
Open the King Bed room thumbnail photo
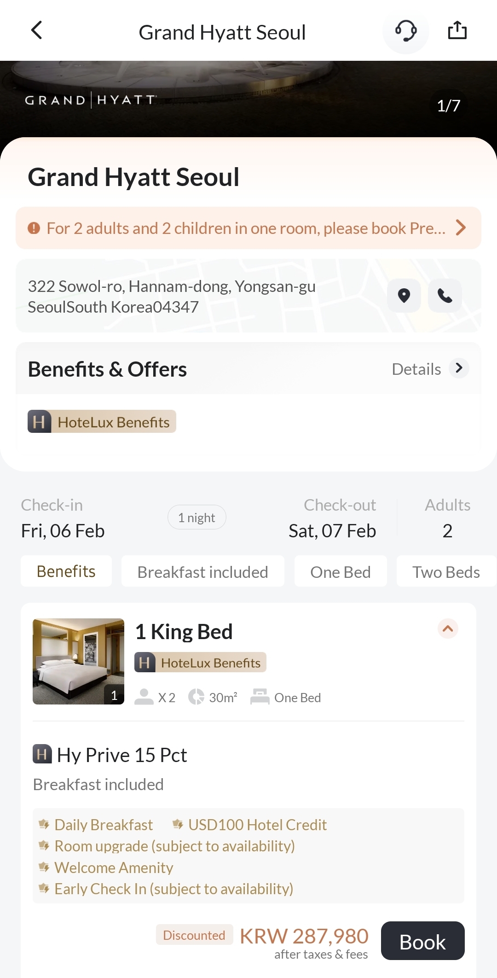pos(78,661)
